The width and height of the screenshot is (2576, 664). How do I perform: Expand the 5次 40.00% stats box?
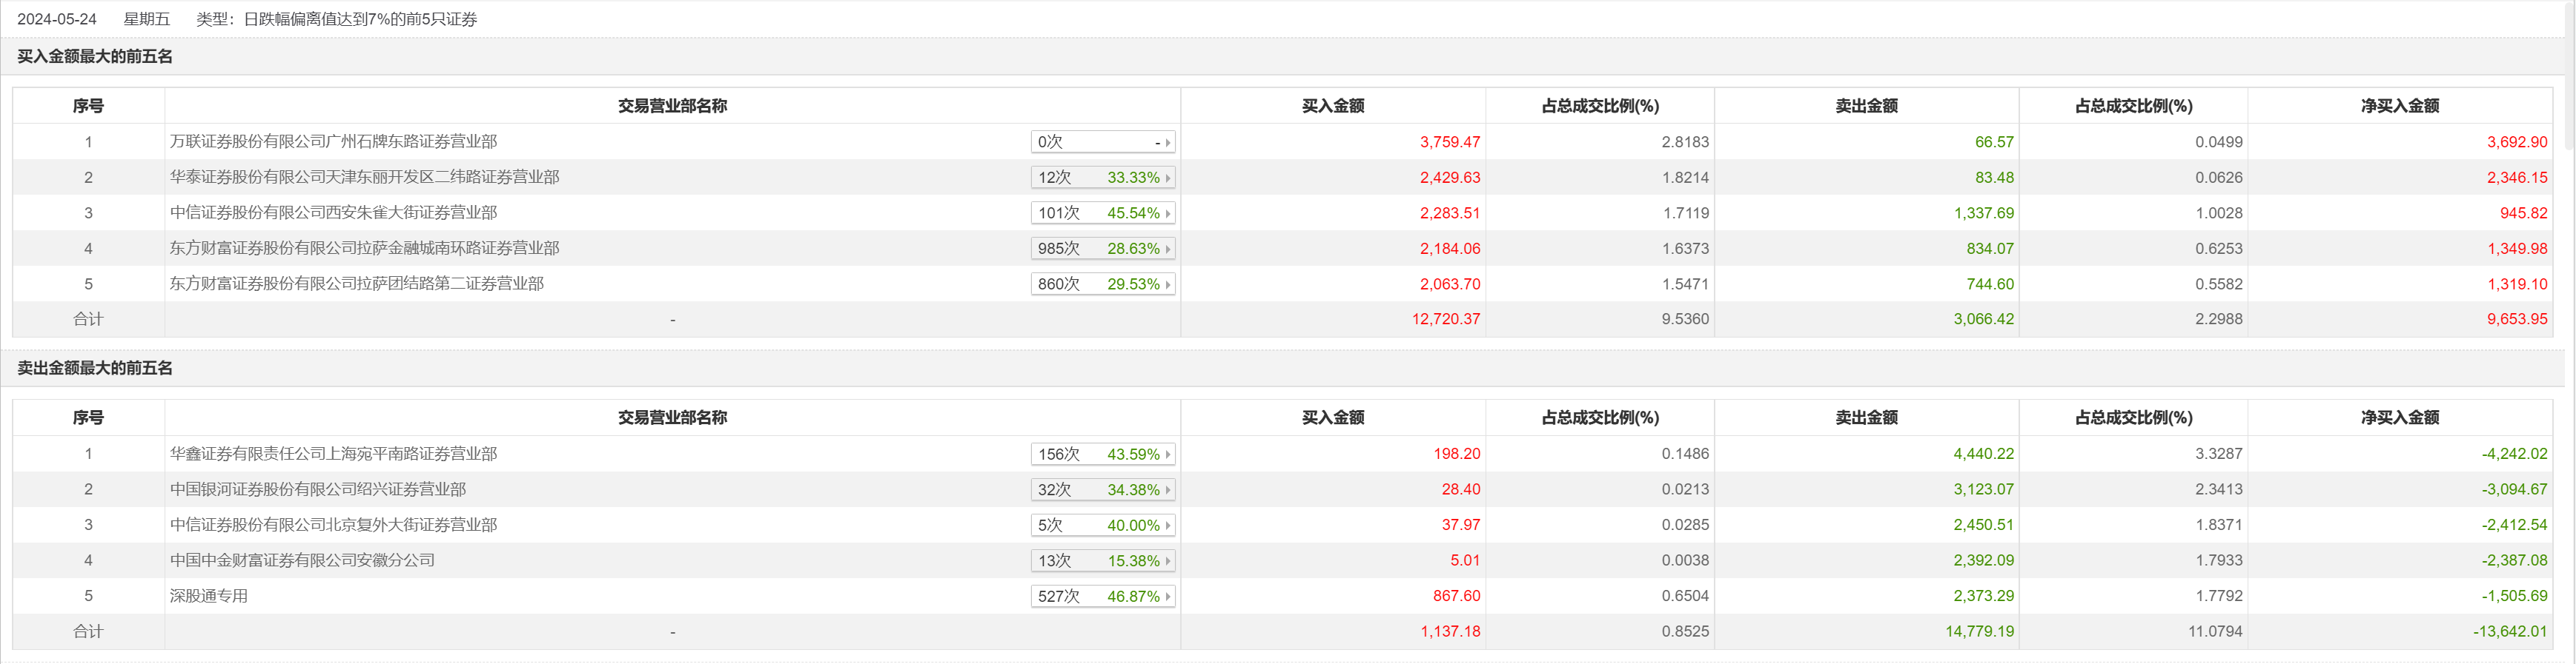click(1102, 526)
